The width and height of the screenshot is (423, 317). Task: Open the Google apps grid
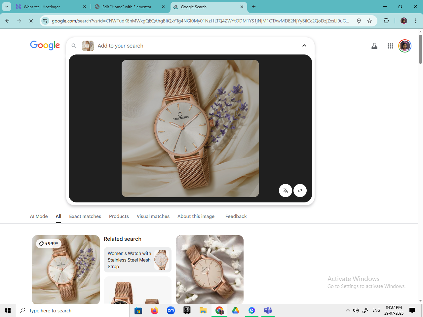coord(390,46)
